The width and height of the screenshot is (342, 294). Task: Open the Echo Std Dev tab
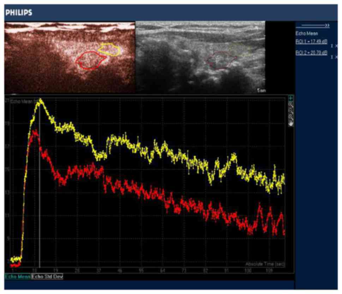tap(47, 277)
